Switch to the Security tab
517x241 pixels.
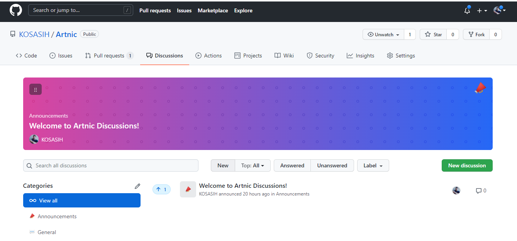pyautogui.click(x=320, y=56)
